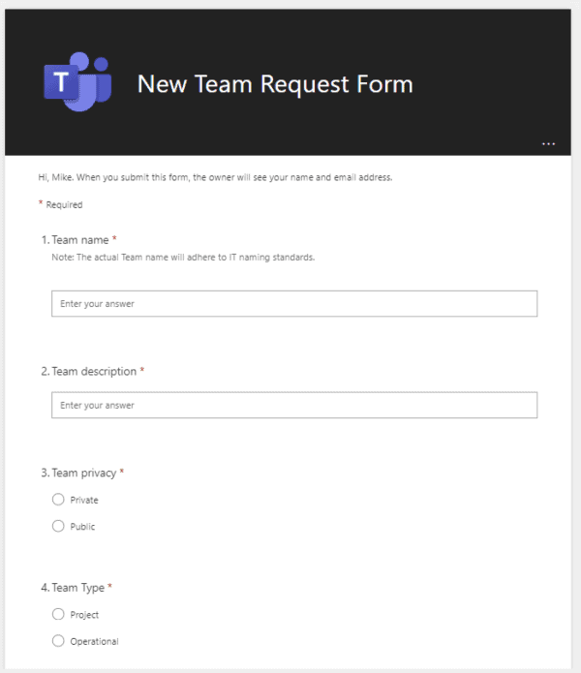Click the '3. Team privacy' question heading
This screenshot has width=581, height=673.
[x=79, y=473]
